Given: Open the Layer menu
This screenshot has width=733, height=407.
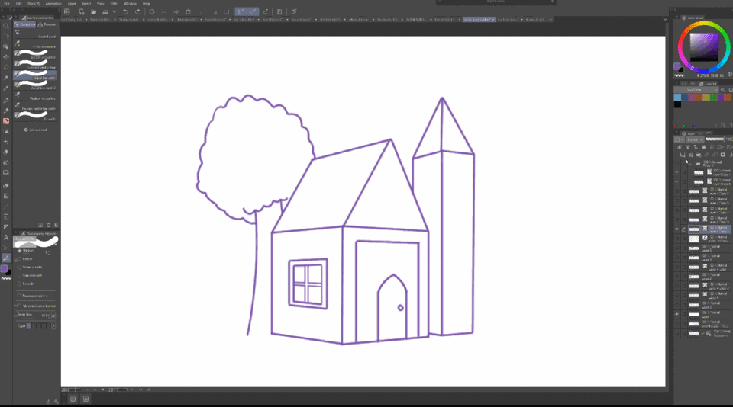Looking at the screenshot, I should [72, 3].
